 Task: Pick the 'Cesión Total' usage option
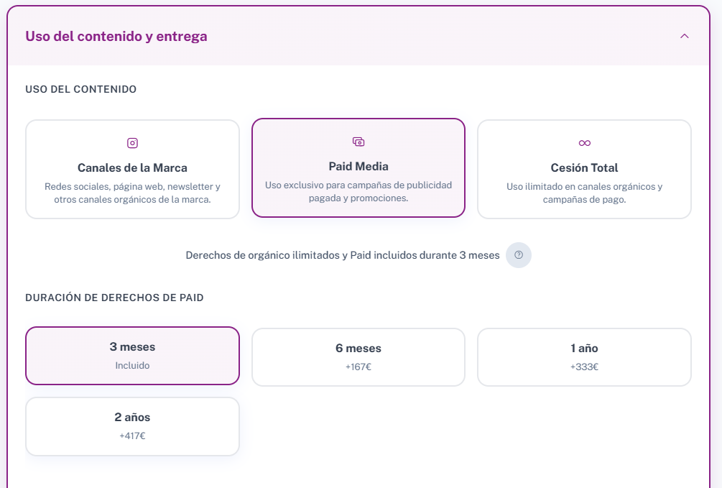(584, 167)
